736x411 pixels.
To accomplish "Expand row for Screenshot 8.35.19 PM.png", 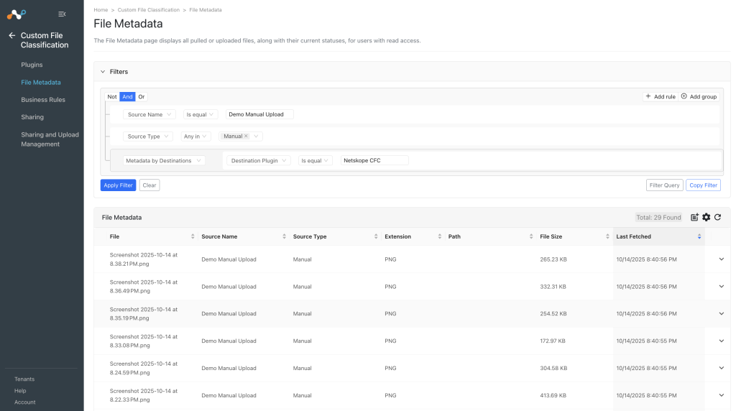I will coord(722,313).
